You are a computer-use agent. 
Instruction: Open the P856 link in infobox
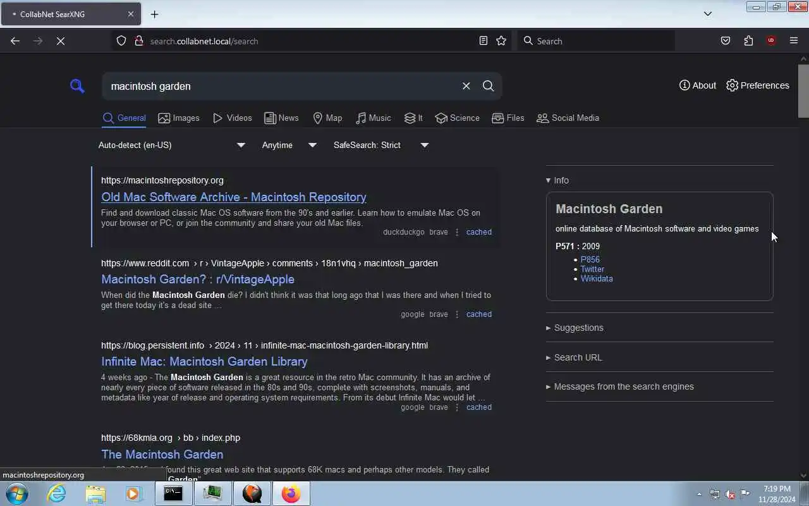(x=590, y=260)
